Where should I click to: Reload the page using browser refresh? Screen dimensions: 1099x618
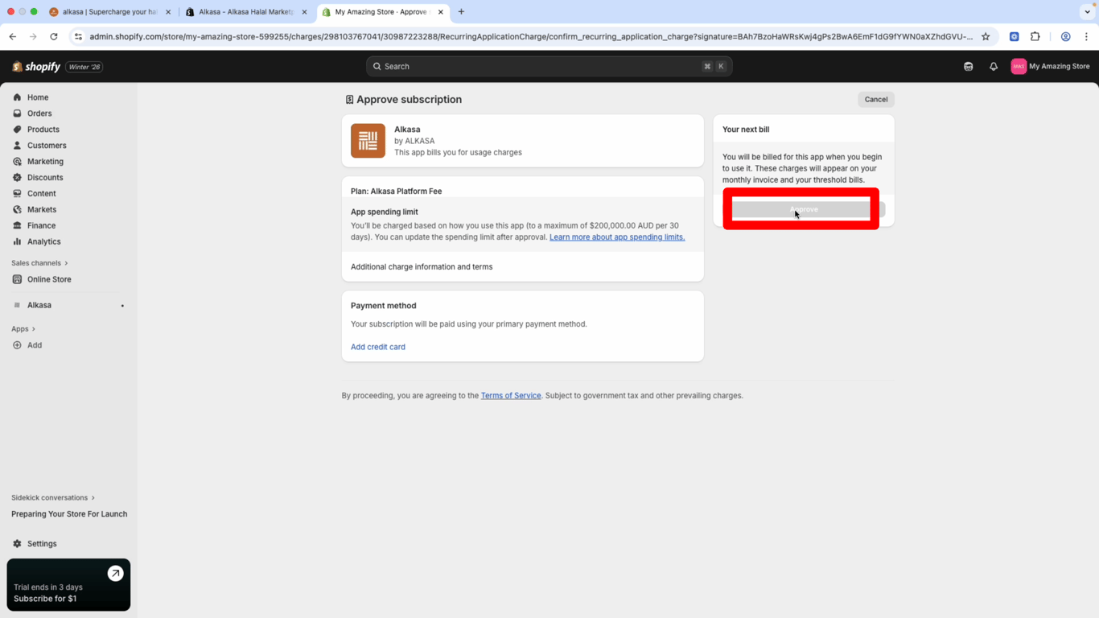[54, 36]
